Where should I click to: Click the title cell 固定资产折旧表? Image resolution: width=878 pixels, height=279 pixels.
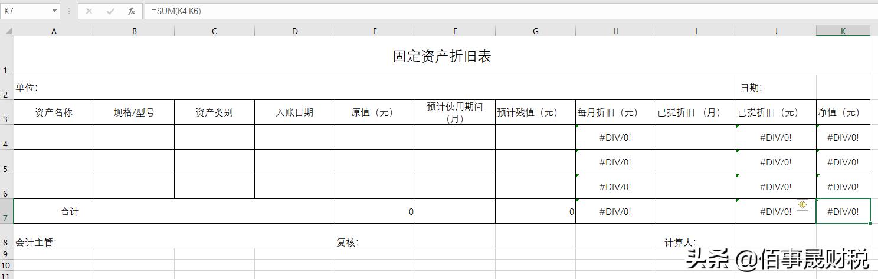442,56
